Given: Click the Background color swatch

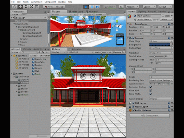Looking at the screenshot, I should 160,45.
